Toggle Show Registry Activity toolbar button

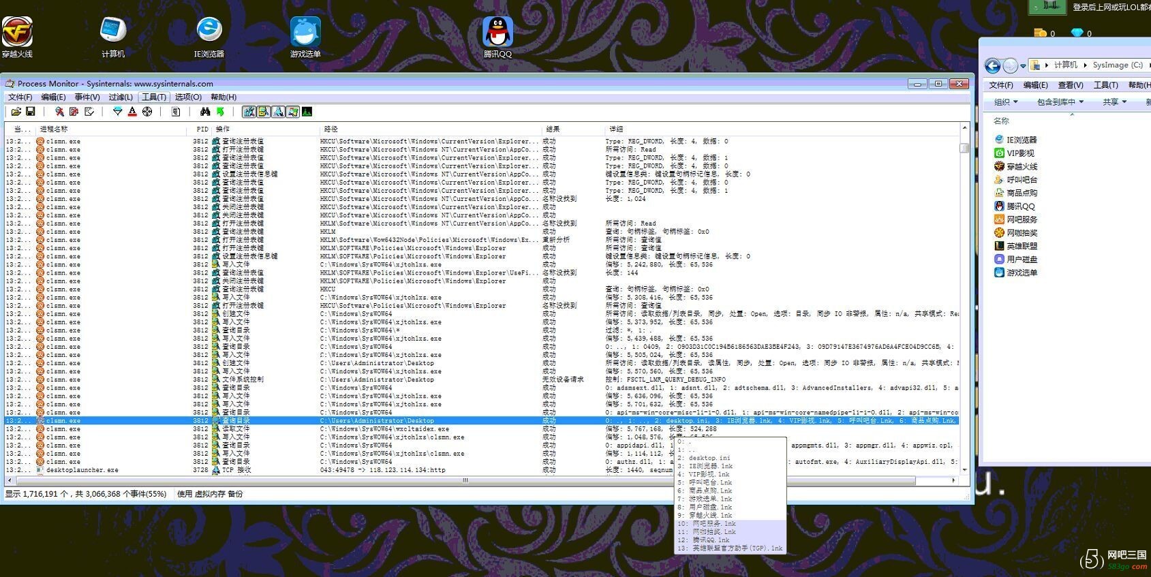point(249,112)
